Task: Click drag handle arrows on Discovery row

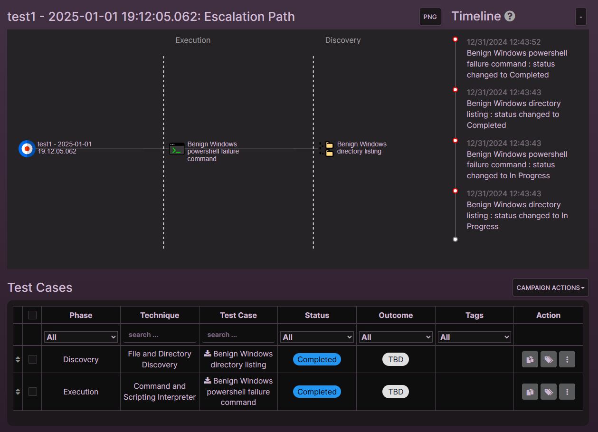Action: (x=18, y=360)
